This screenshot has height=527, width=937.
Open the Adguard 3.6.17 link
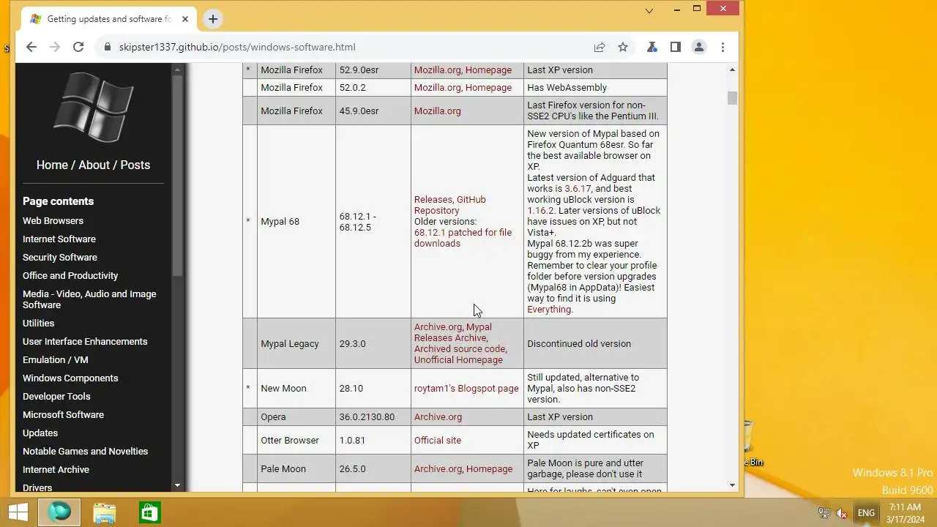(577, 188)
